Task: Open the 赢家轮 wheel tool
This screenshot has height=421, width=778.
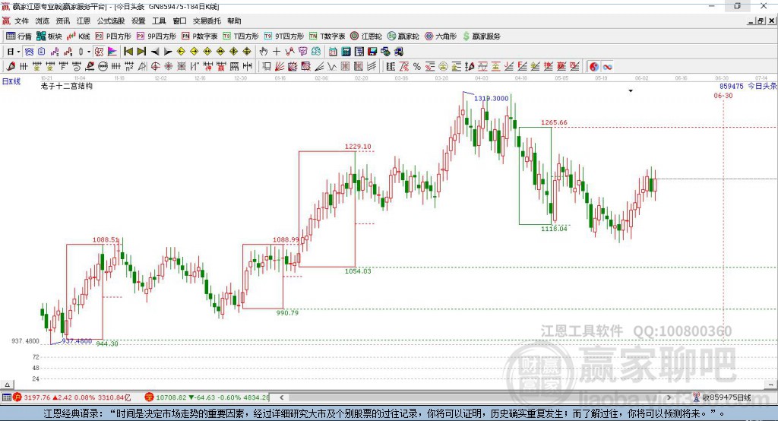Action: pyautogui.click(x=403, y=36)
